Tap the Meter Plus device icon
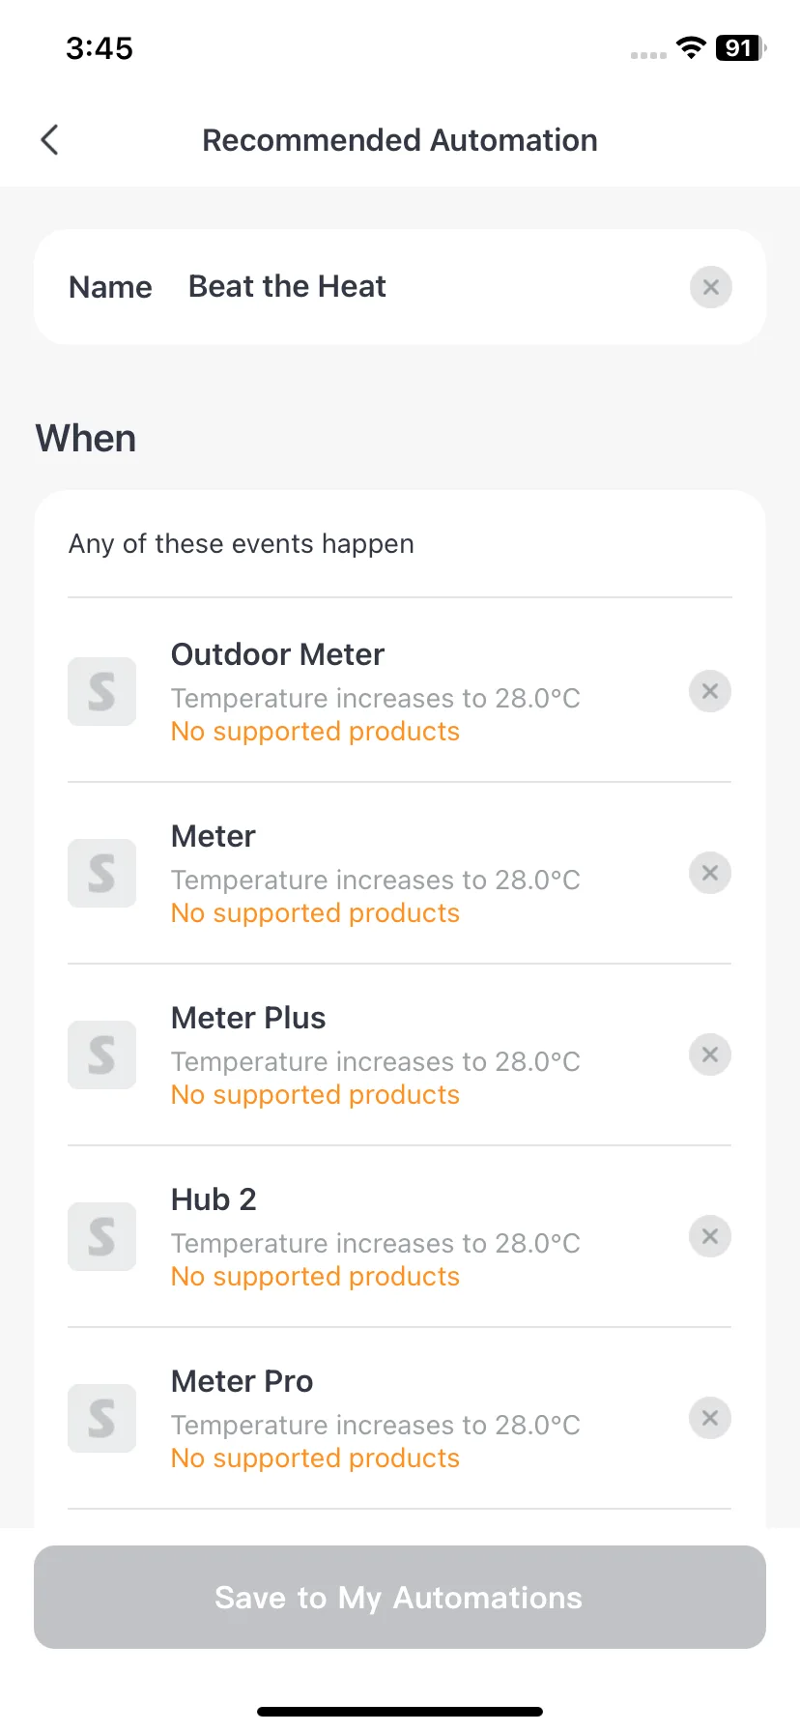The width and height of the screenshot is (800, 1732). click(x=101, y=1055)
